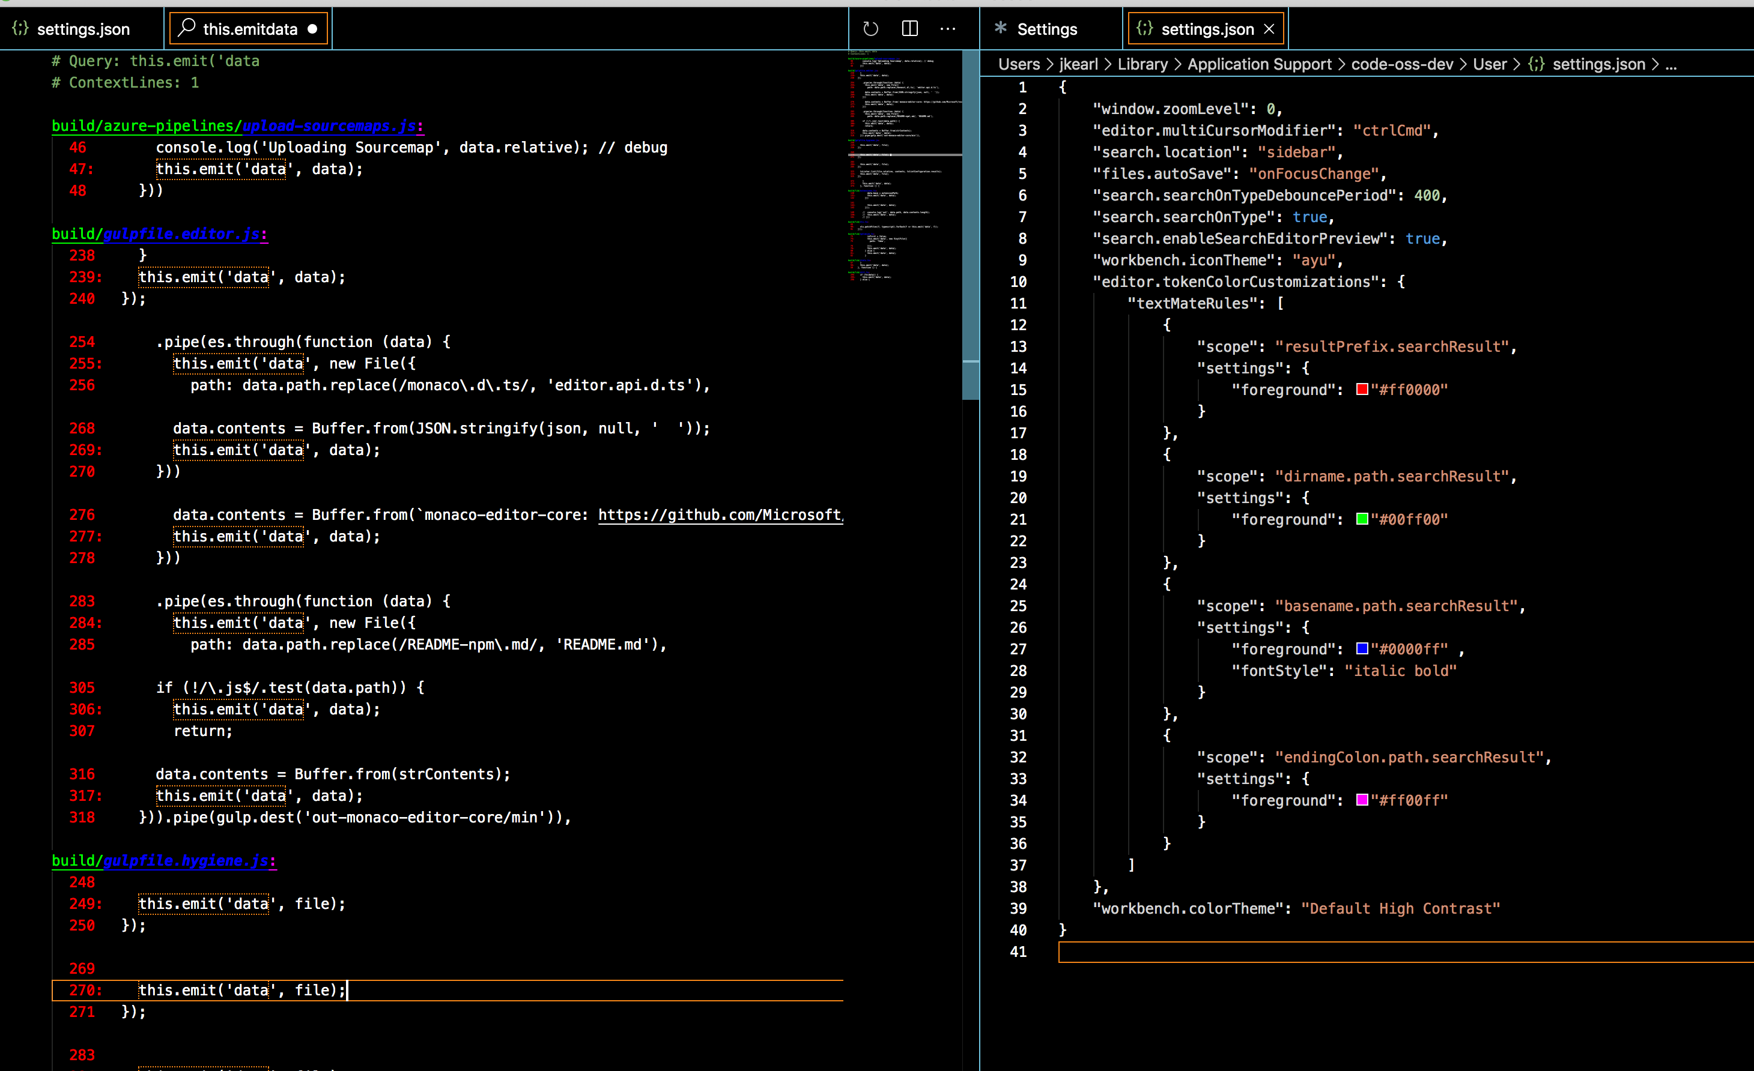Rerun the search query using the refresh icon
Viewport: 1754px width, 1071px height.
click(x=870, y=29)
